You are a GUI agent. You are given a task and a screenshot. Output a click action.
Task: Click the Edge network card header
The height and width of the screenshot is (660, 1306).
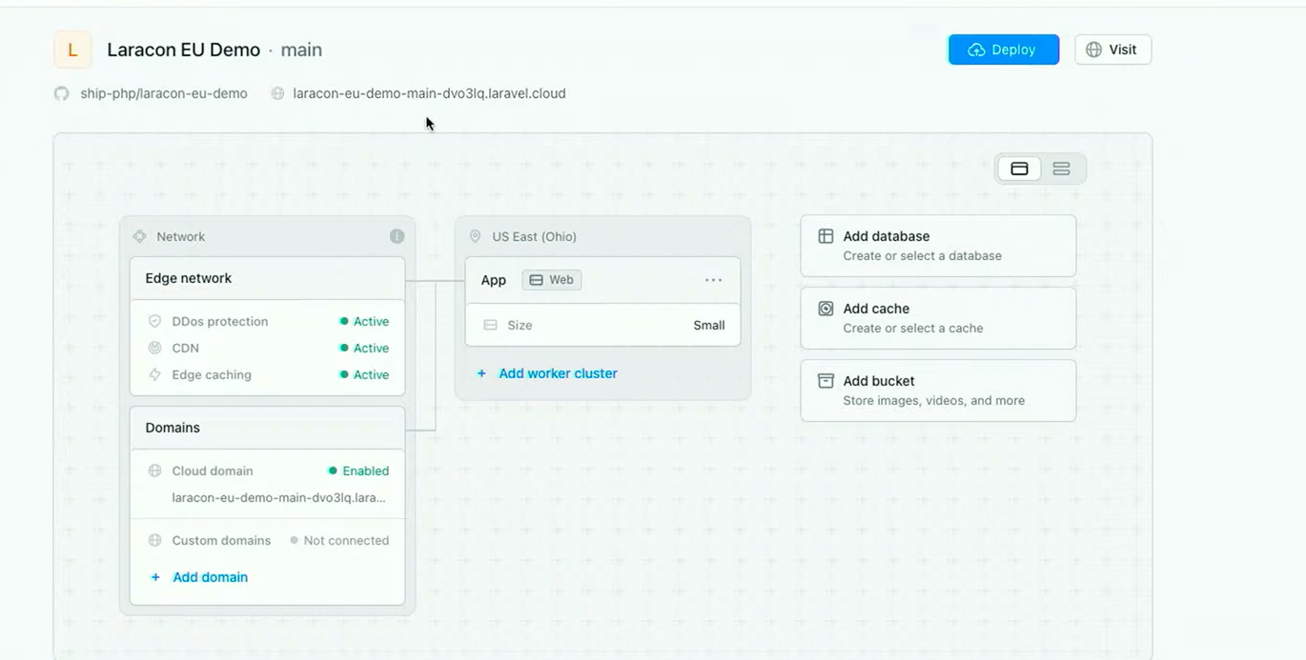pos(267,278)
